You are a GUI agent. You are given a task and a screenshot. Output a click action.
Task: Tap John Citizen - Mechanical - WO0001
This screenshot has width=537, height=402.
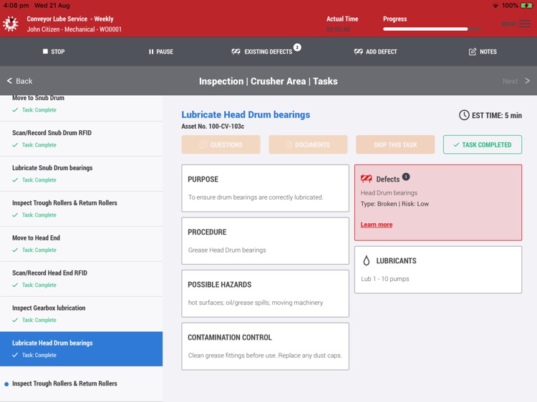(74, 29)
